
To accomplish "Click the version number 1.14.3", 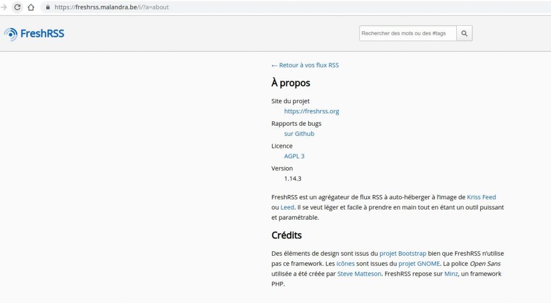I will (293, 178).
